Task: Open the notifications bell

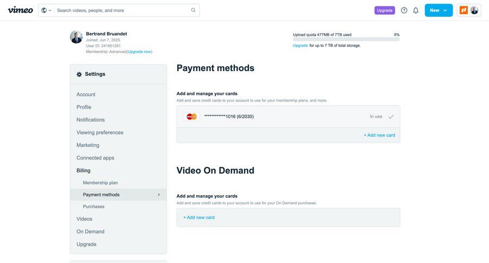Action: [416, 10]
